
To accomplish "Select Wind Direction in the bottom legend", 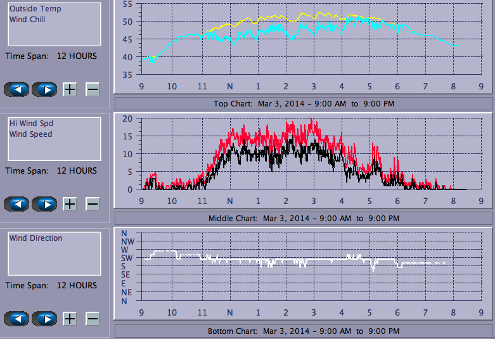I will pos(35,238).
